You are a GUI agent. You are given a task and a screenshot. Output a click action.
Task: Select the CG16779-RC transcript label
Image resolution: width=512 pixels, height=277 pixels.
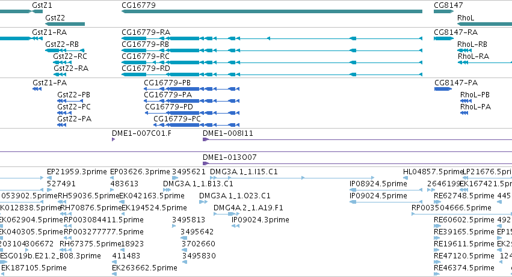click(146, 56)
